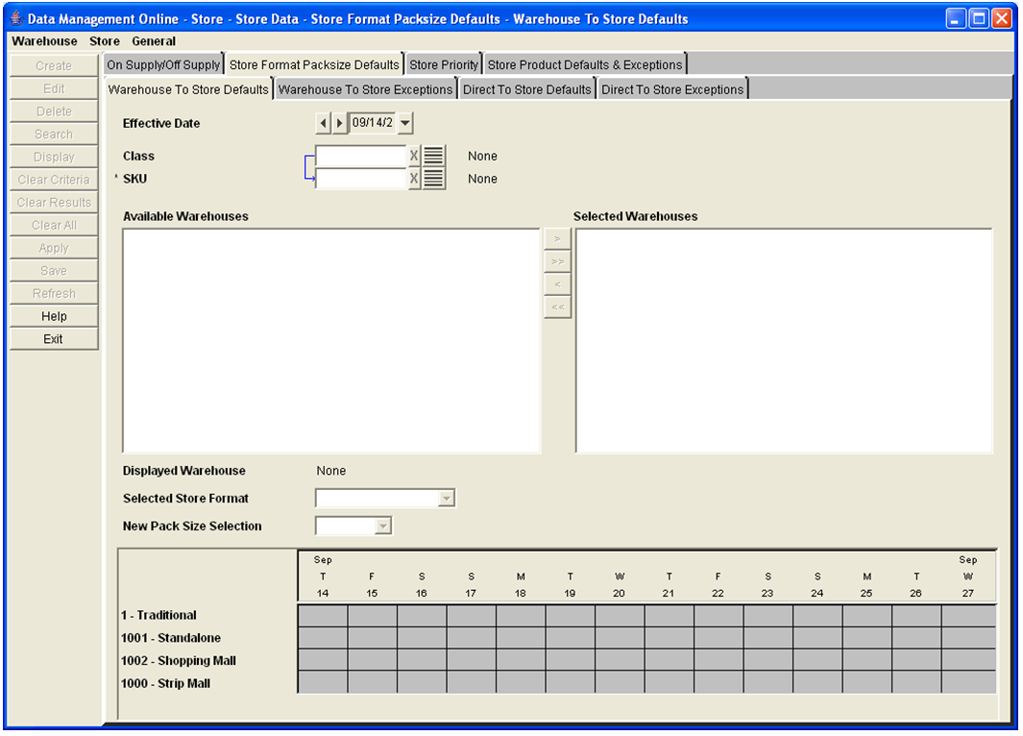Open the SKU lookup list icon
This screenshot has width=1023, height=736.
(x=434, y=179)
